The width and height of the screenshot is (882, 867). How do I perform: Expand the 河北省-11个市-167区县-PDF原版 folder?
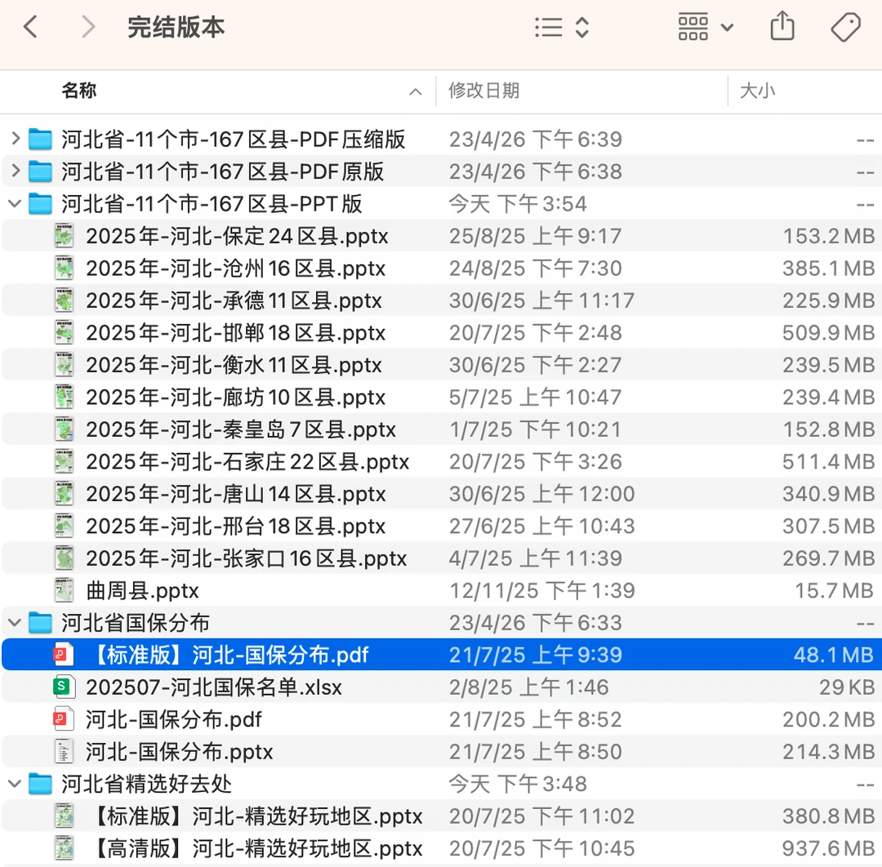(16, 171)
